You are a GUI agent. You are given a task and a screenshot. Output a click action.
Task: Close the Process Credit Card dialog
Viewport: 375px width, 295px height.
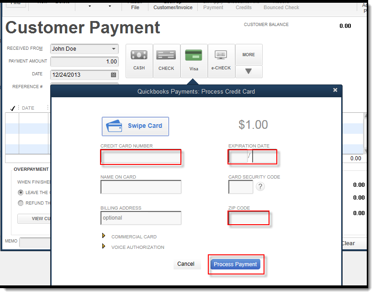(x=335, y=90)
